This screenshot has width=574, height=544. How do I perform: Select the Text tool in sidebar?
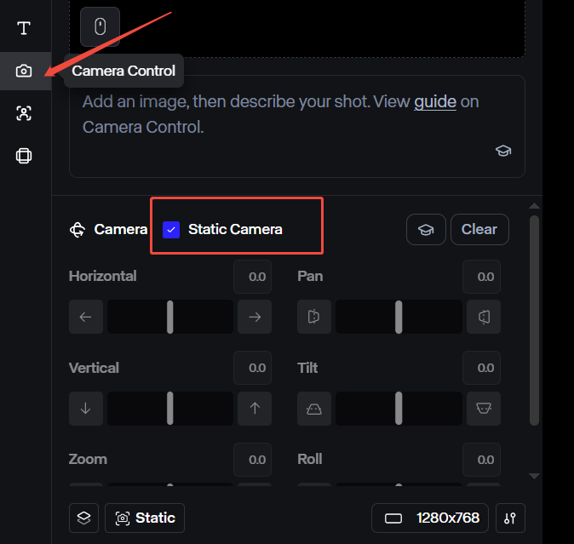coord(24,28)
